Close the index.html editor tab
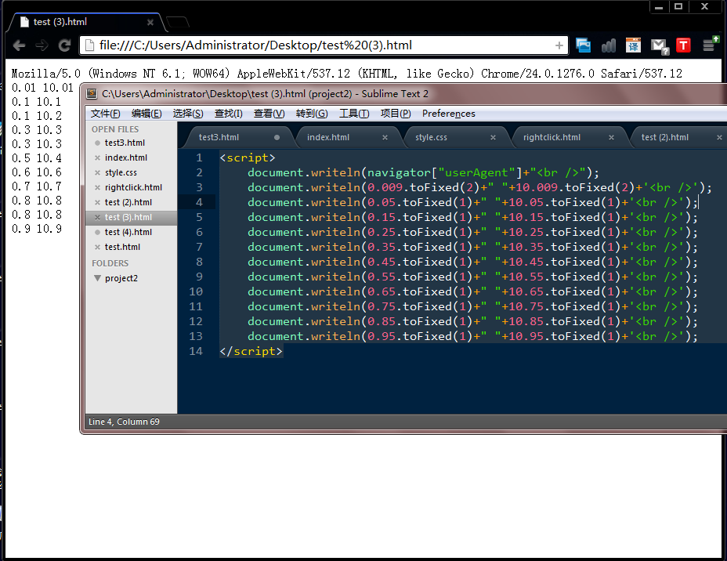Image resolution: width=727 pixels, height=561 pixels. pyautogui.click(x=385, y=138)
